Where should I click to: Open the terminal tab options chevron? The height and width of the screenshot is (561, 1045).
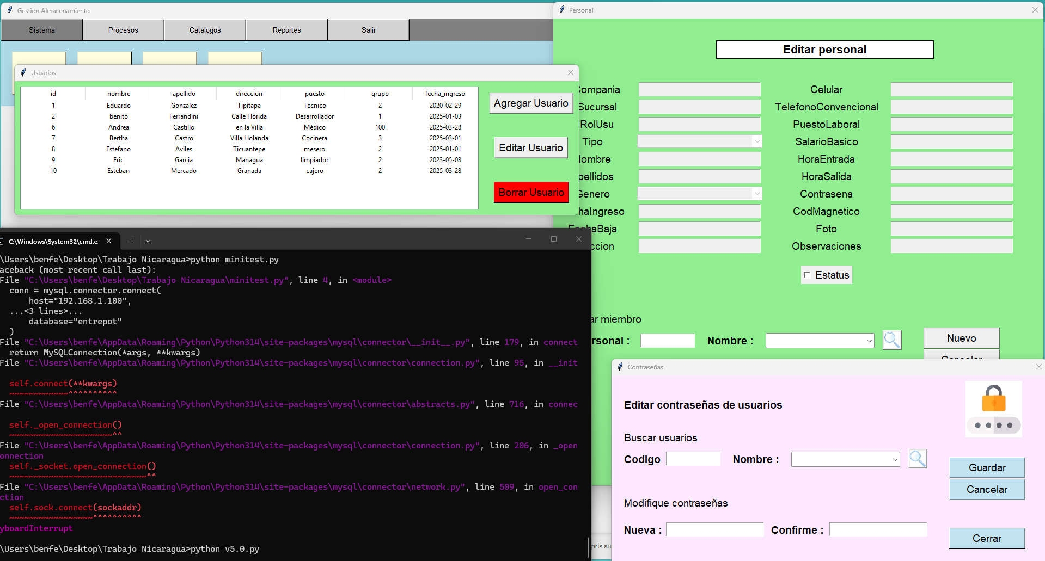pos(148,241)
